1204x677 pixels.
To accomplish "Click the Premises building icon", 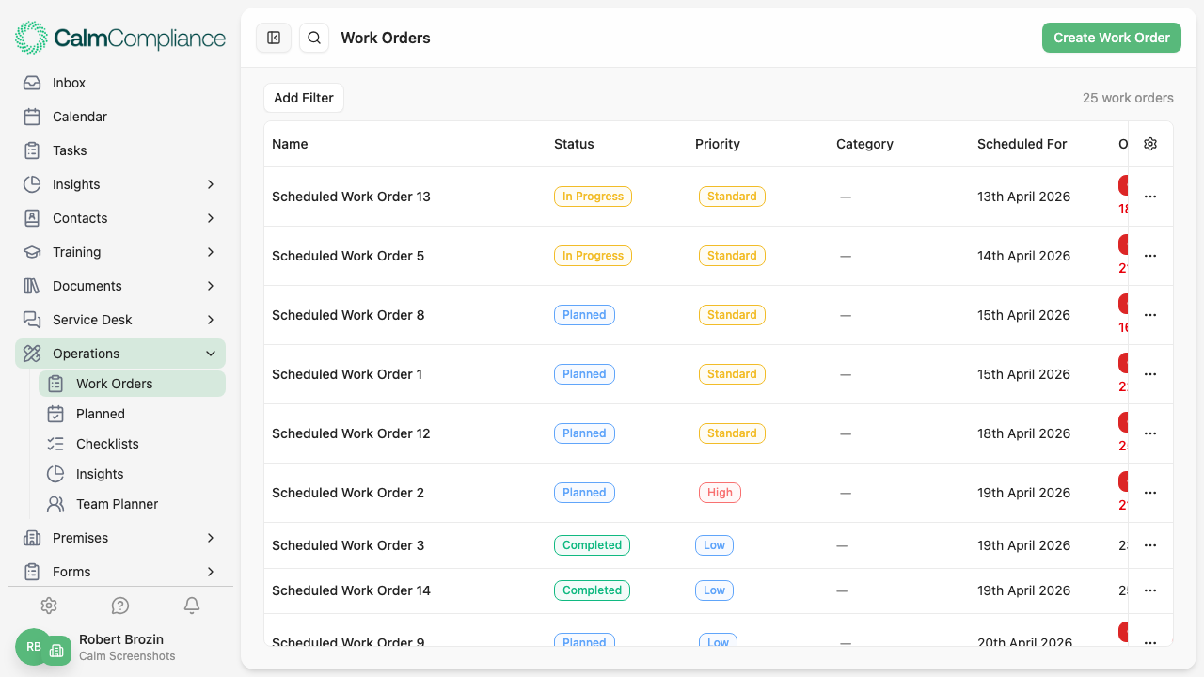I will point(32,538).
